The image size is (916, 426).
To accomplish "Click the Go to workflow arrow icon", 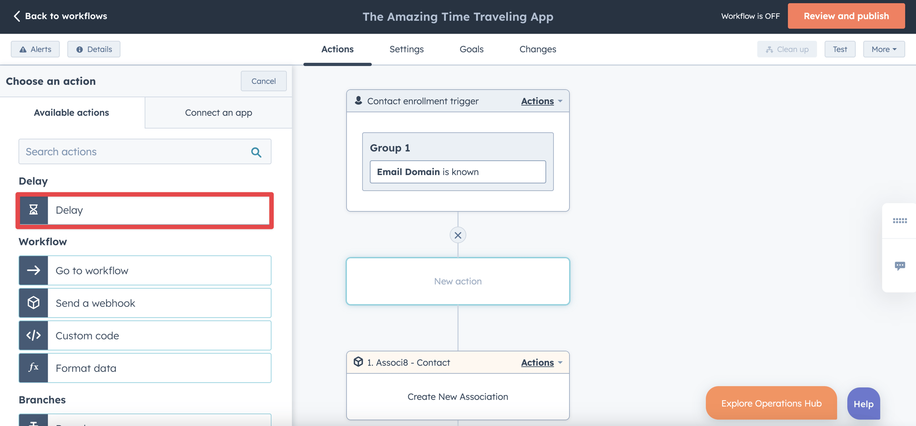I will pos(33,270).
